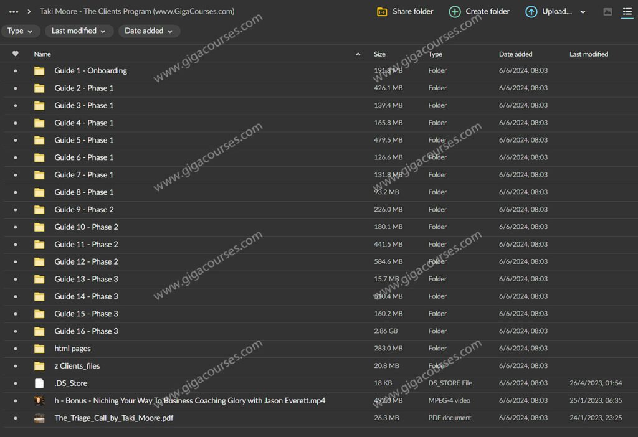Click the MPEG-4 video type cell

[x=449, y=401]
